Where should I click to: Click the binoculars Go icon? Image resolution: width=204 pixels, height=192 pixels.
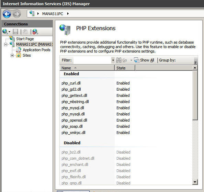pyautogui.click(x=118, y=60)
